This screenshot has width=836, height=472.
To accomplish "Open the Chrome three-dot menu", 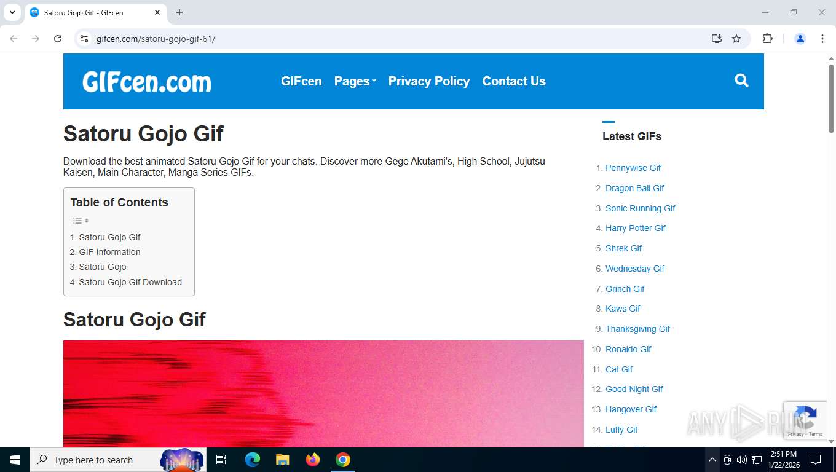I will [822, 39].
